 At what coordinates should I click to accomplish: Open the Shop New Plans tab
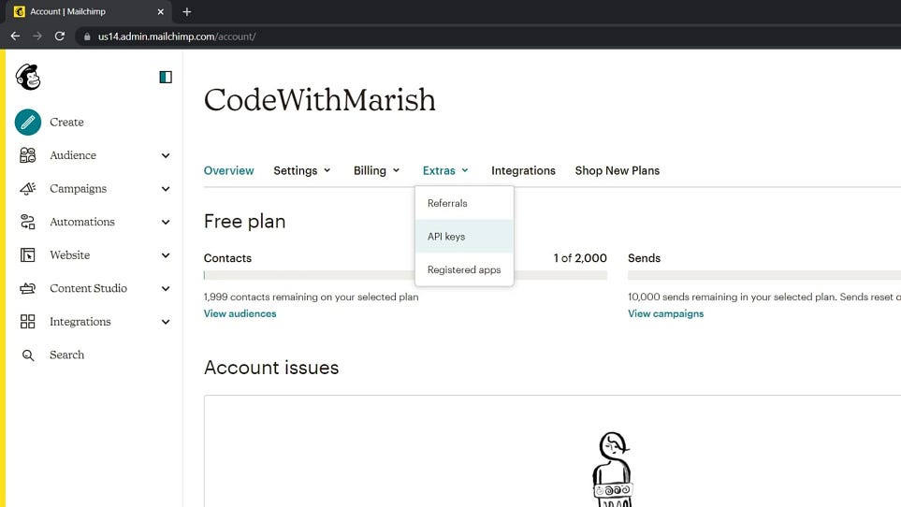[x=618, y=170]
